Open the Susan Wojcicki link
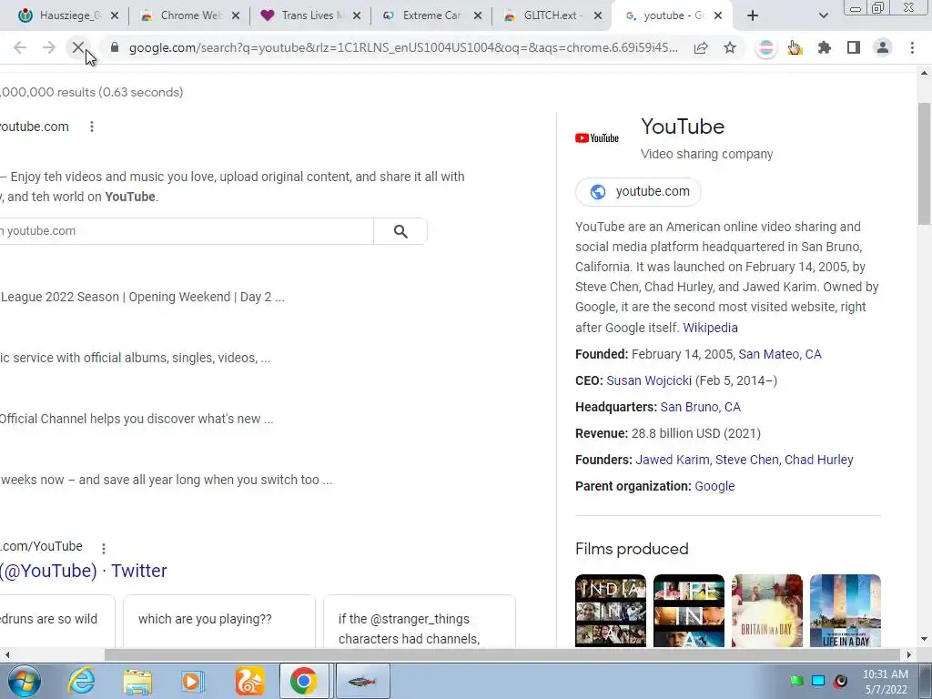The width and height of the screenshot is (932, 699). [649, 380]
